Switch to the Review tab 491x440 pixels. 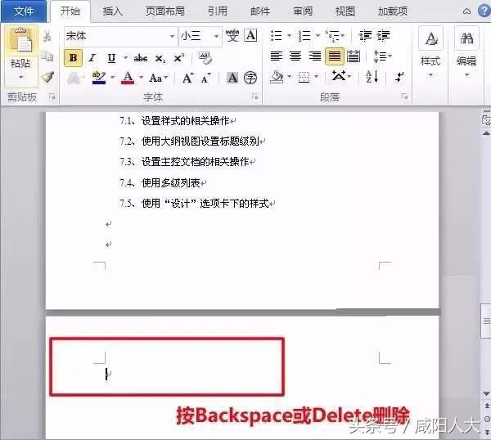[303, 11]
